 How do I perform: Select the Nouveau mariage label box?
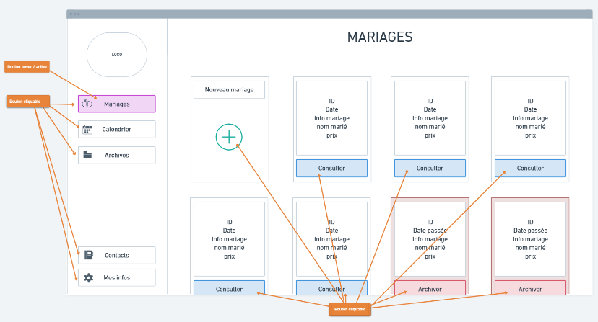click(x=229, y=90)
